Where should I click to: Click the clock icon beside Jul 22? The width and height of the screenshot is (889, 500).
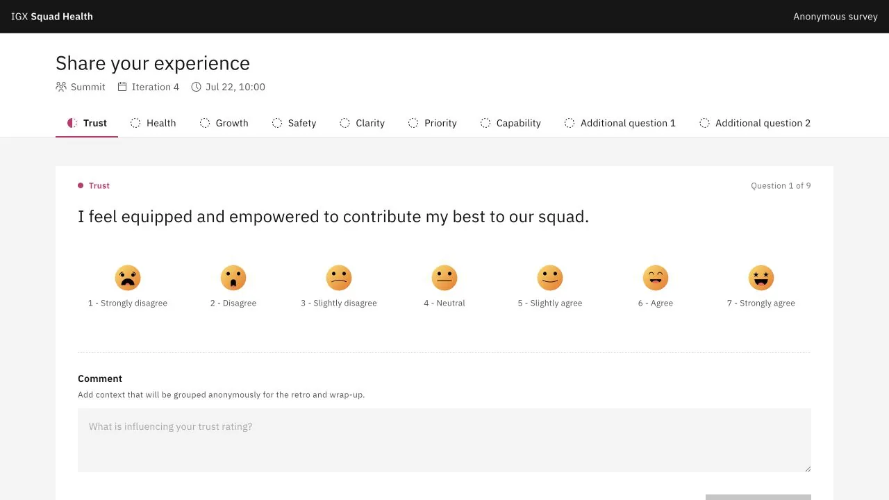tap(197, 87)
